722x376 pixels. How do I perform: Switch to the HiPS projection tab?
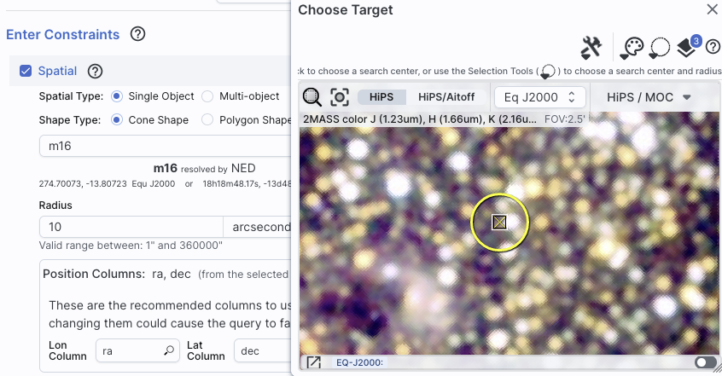[381, 97]
